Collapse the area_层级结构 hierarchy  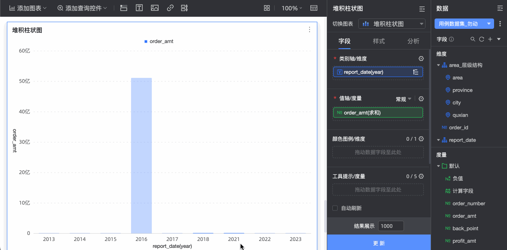click(438, 65)
